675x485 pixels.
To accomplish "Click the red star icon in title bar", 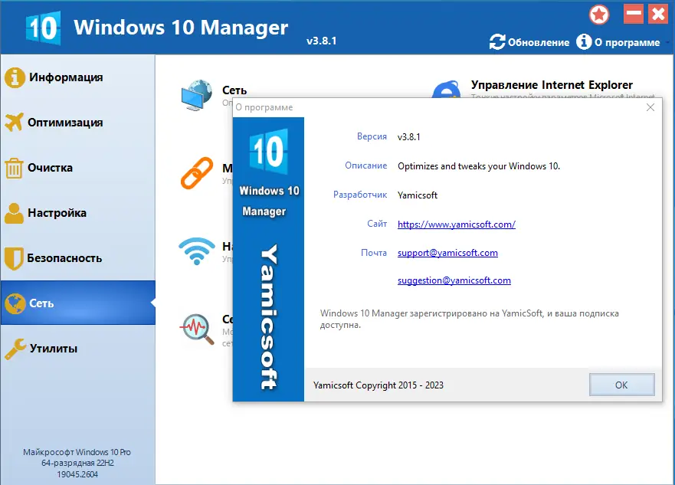I will 599,14.
